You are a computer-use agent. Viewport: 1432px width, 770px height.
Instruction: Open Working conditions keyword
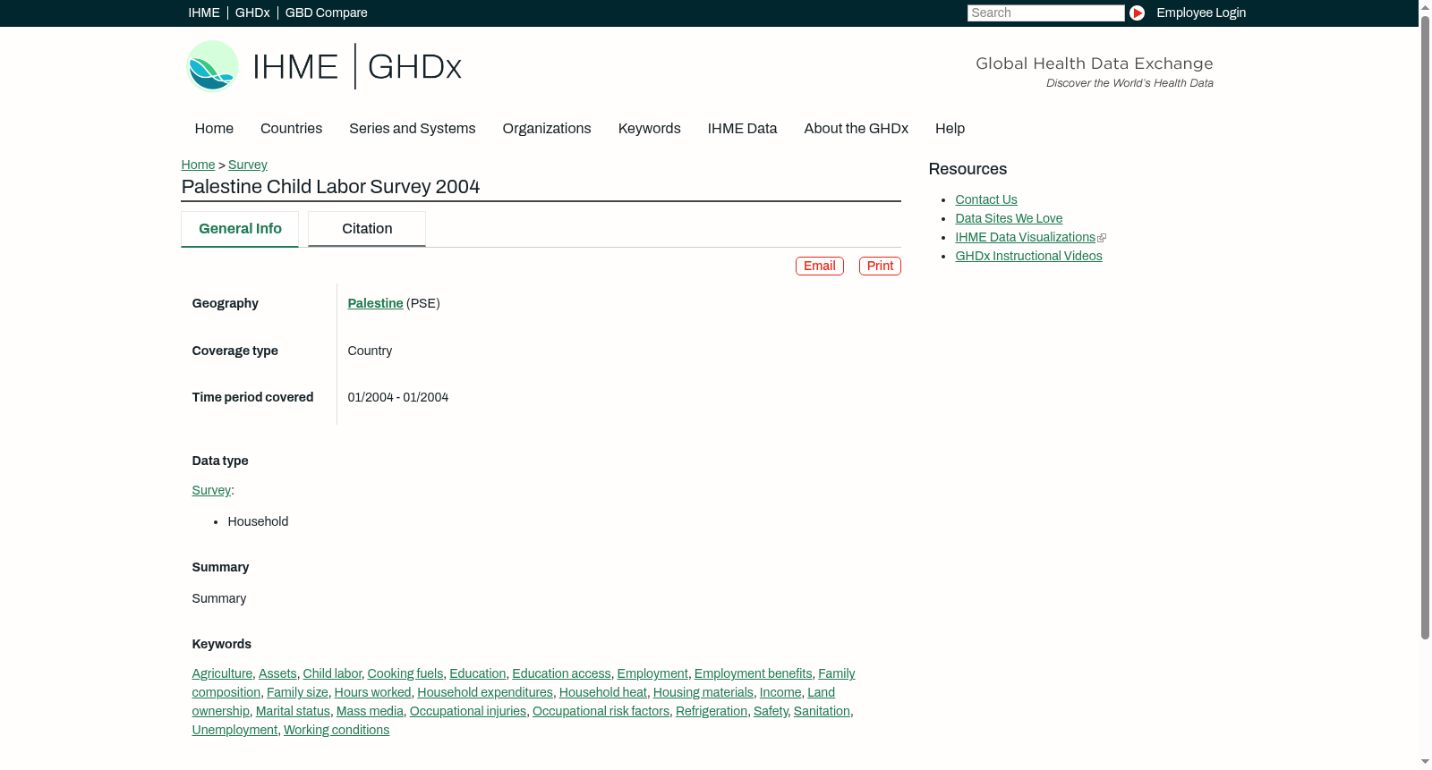(337, 730)
